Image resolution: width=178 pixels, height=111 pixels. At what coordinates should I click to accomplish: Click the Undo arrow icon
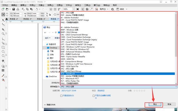(x=37, y=9)
